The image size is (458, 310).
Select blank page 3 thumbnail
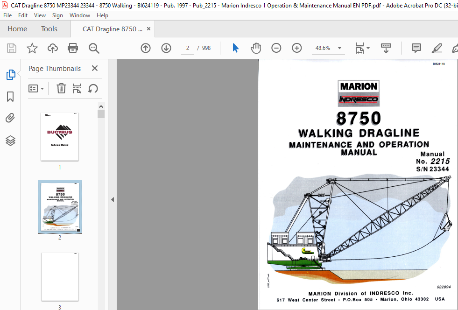click(60, 277)
